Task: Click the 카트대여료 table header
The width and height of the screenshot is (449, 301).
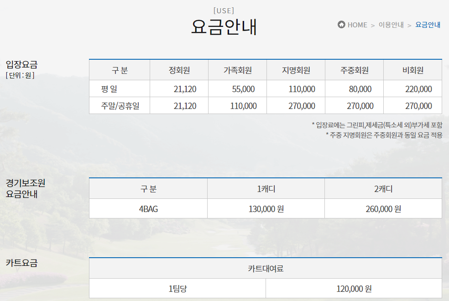Action: tap(266, 268)
